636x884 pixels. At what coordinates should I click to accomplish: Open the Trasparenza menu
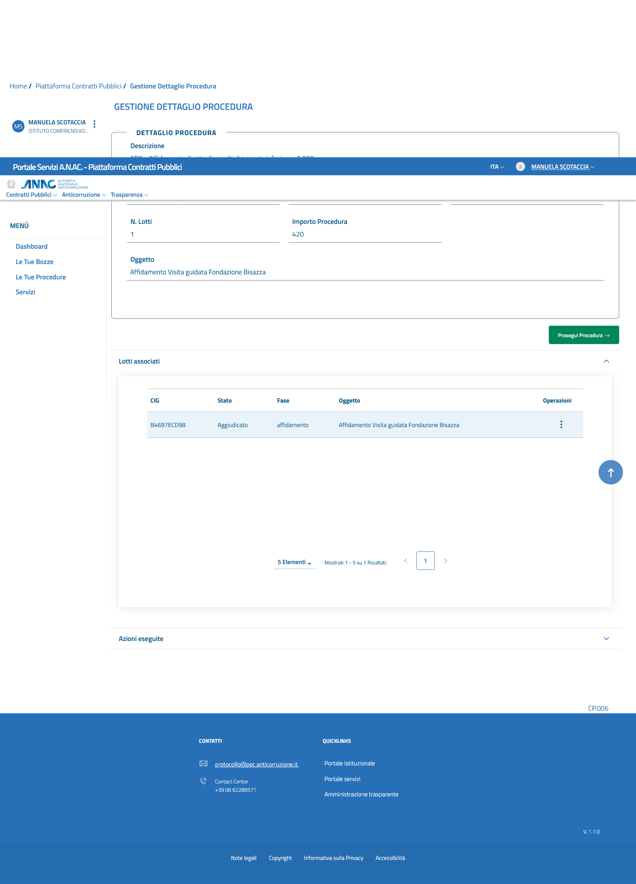[129, 195]
